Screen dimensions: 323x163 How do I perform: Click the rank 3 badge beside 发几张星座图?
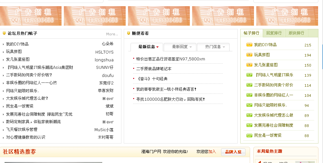[249, 65]
